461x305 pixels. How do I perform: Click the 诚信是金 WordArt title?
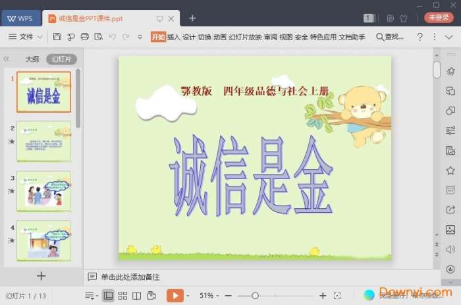250,176
